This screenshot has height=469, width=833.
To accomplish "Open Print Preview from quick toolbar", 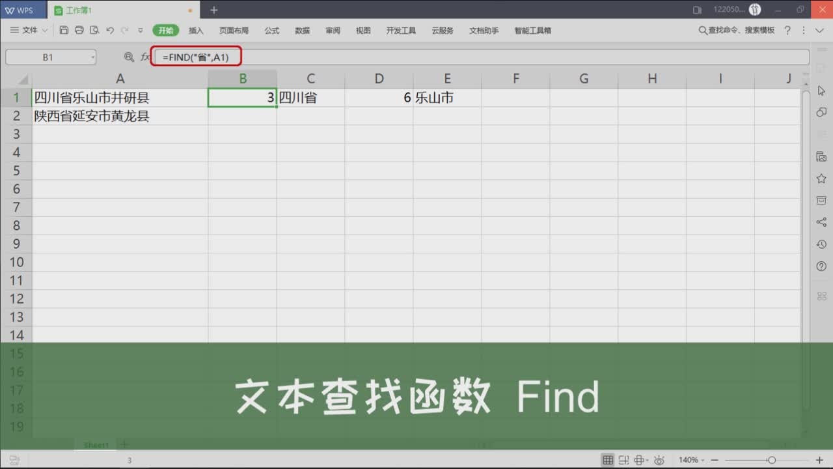I will pos(94,31).
